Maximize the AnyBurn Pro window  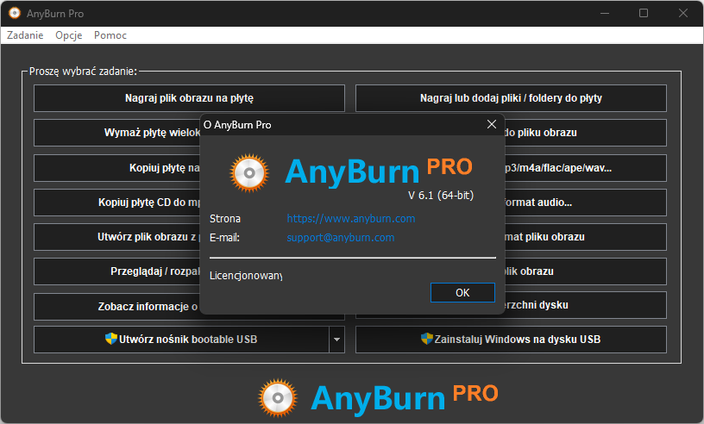644,13
